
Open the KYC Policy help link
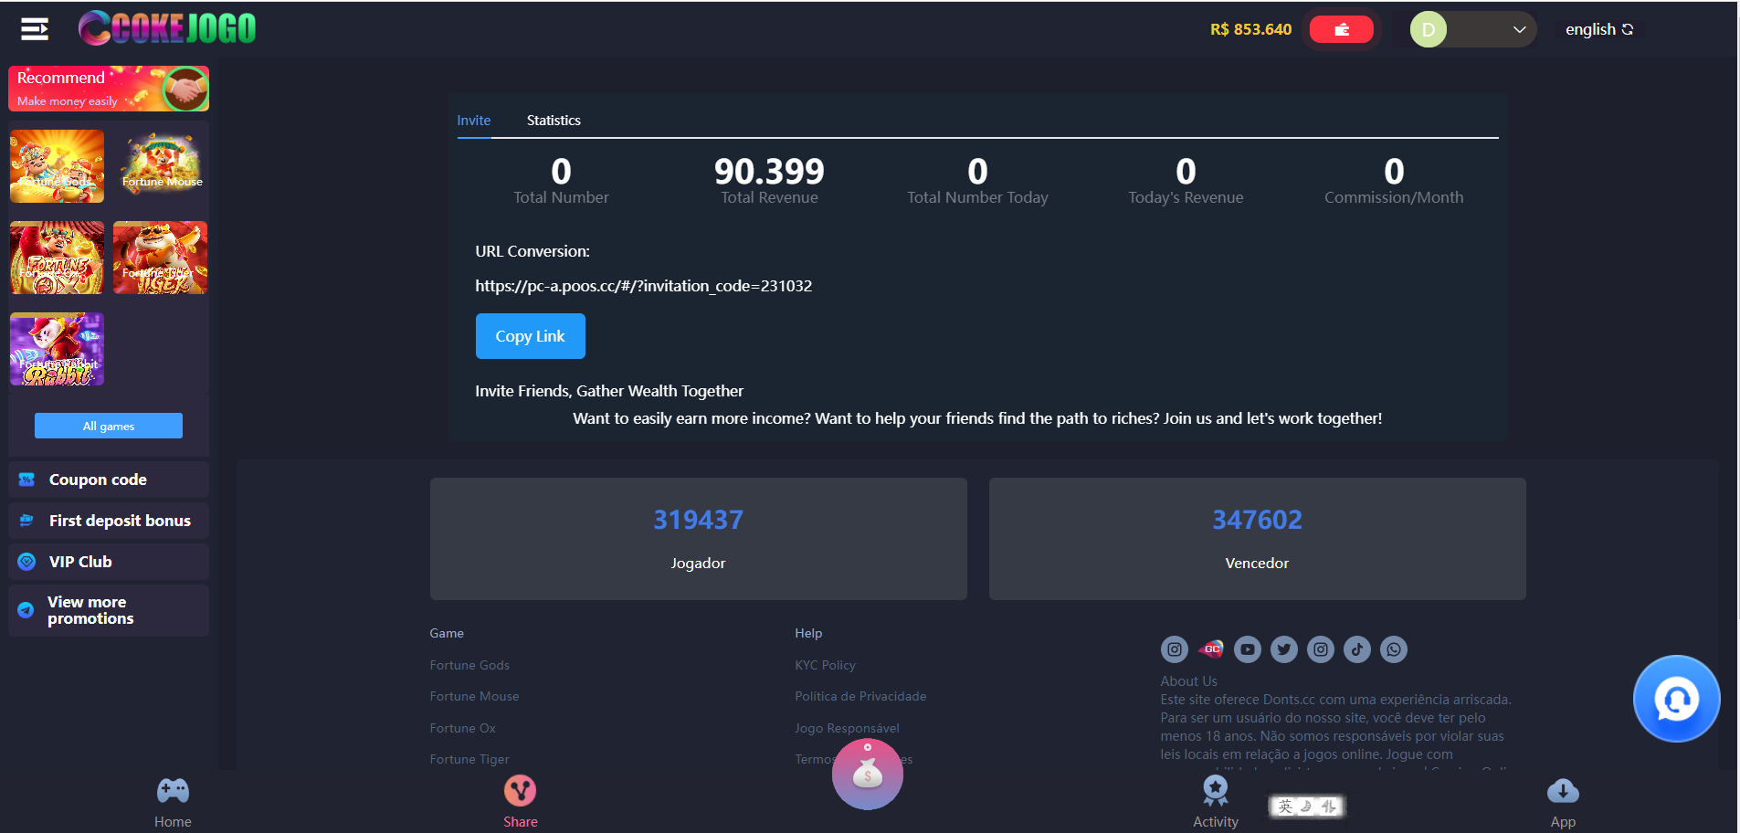[825, 665]
